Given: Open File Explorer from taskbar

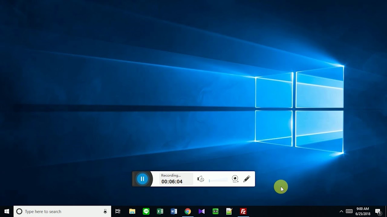Looking at the screenshot, I should (132, 211).
